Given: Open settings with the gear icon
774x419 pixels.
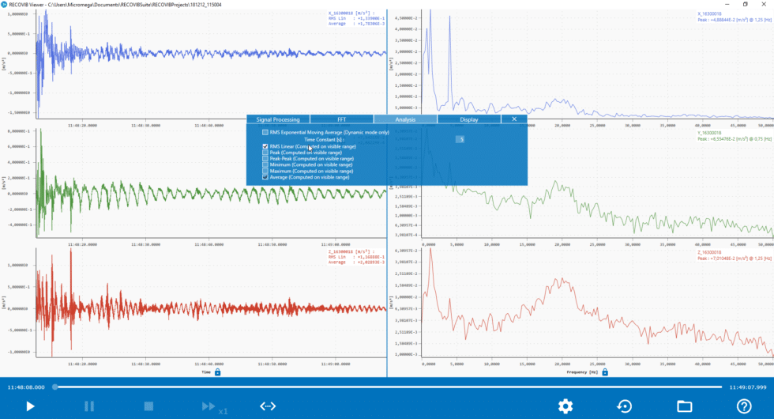Looking at the screenshot, I should pos(565,406).
